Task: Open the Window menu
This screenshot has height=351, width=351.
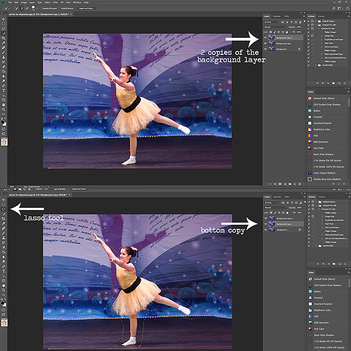Action: (77, 2)
